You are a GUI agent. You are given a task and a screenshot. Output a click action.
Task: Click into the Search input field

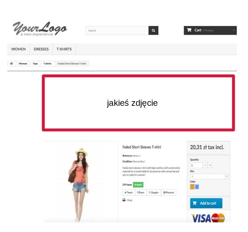click(x=117, y=30)
